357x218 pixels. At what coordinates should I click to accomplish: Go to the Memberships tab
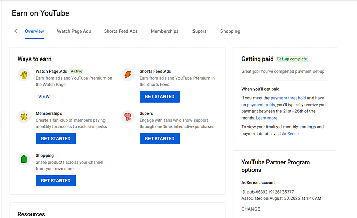pos(165,31)
